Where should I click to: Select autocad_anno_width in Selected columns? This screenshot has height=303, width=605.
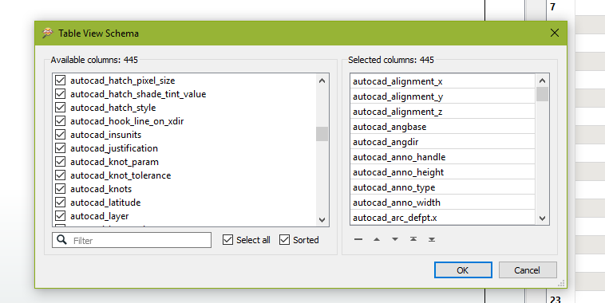pyautogui.click(x=442, y=203)
